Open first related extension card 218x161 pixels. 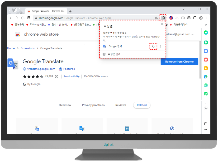click(37, 126)
